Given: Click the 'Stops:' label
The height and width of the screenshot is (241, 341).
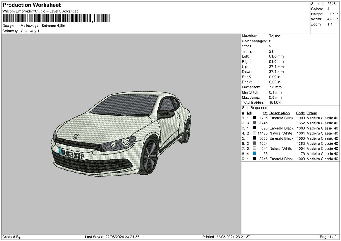Looking at the screenshot, I should 247,46.
